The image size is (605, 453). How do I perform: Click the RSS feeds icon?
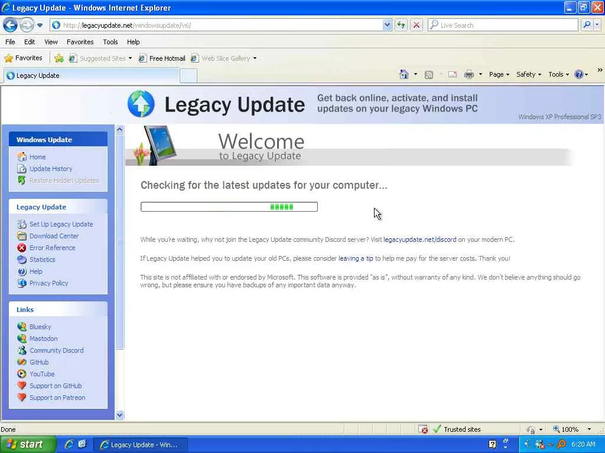[x=429, y=75]
